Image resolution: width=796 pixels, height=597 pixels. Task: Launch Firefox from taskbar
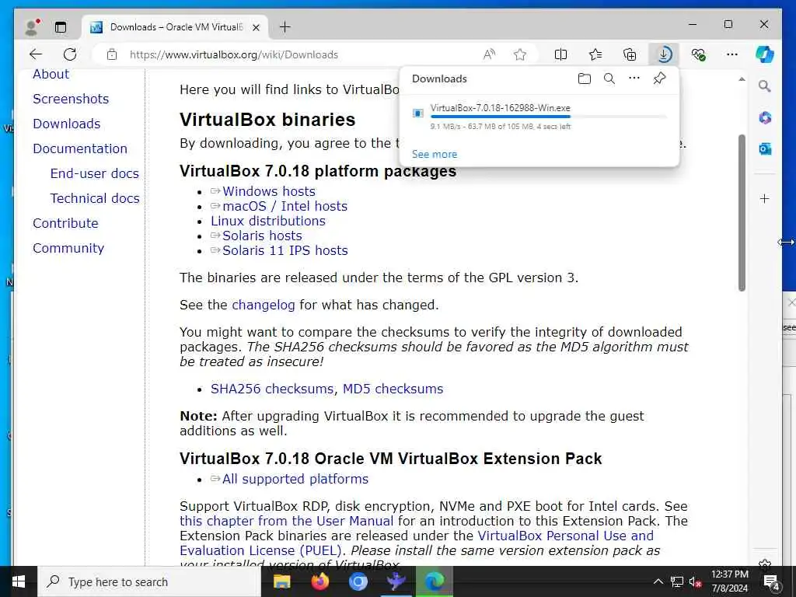[x=319, y=581]
